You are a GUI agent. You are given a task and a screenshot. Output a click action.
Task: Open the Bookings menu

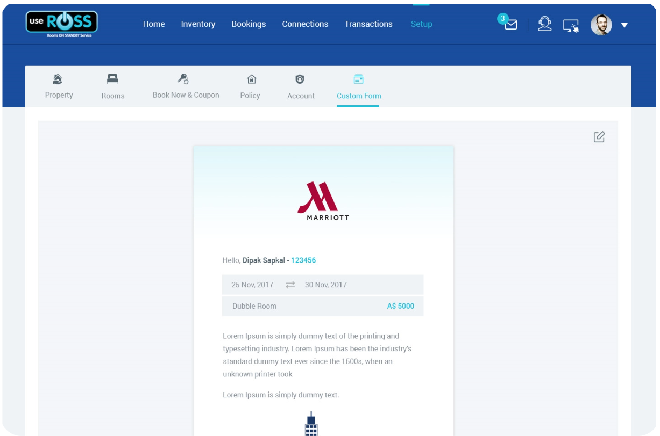pos(249,24)
